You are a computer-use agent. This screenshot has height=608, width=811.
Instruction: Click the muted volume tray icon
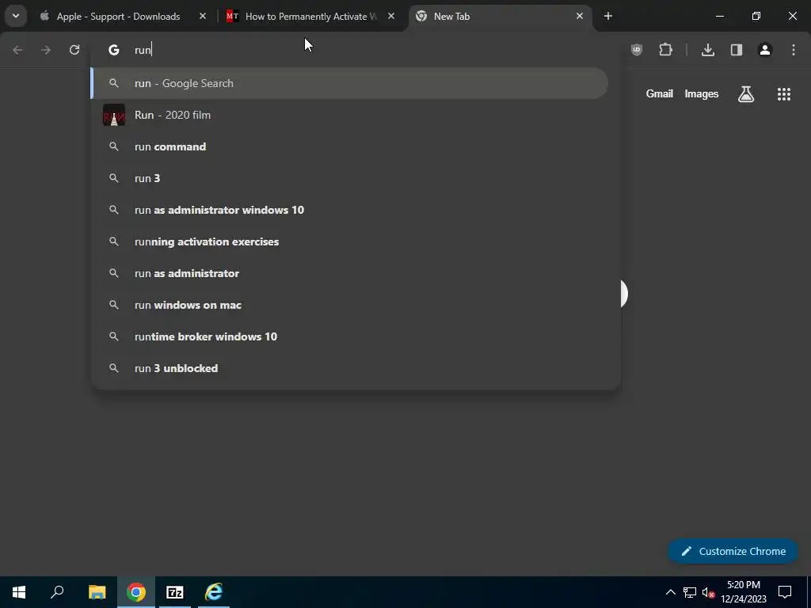click(709, 592)
